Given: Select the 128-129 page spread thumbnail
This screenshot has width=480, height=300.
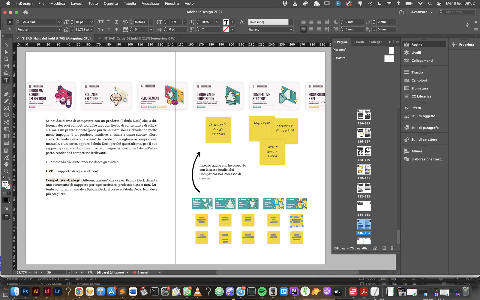Looking at the screenshot, I should coord(364,151).
